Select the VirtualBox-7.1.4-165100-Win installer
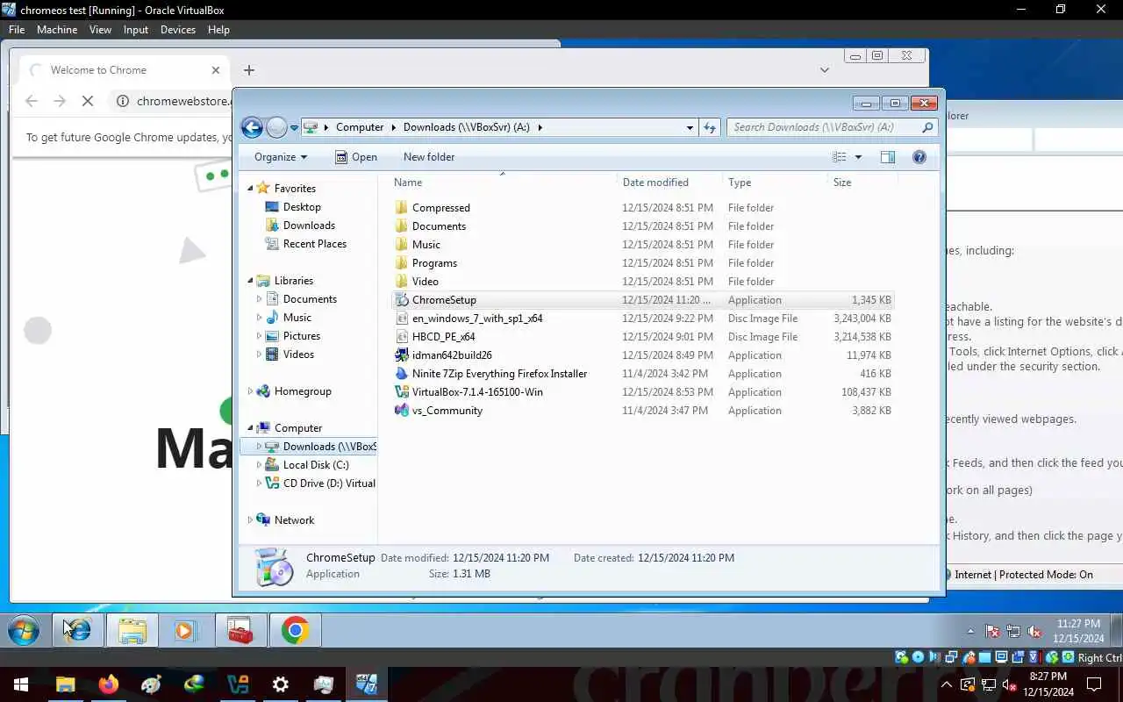The image size is (1123, 702). point(641,392)
